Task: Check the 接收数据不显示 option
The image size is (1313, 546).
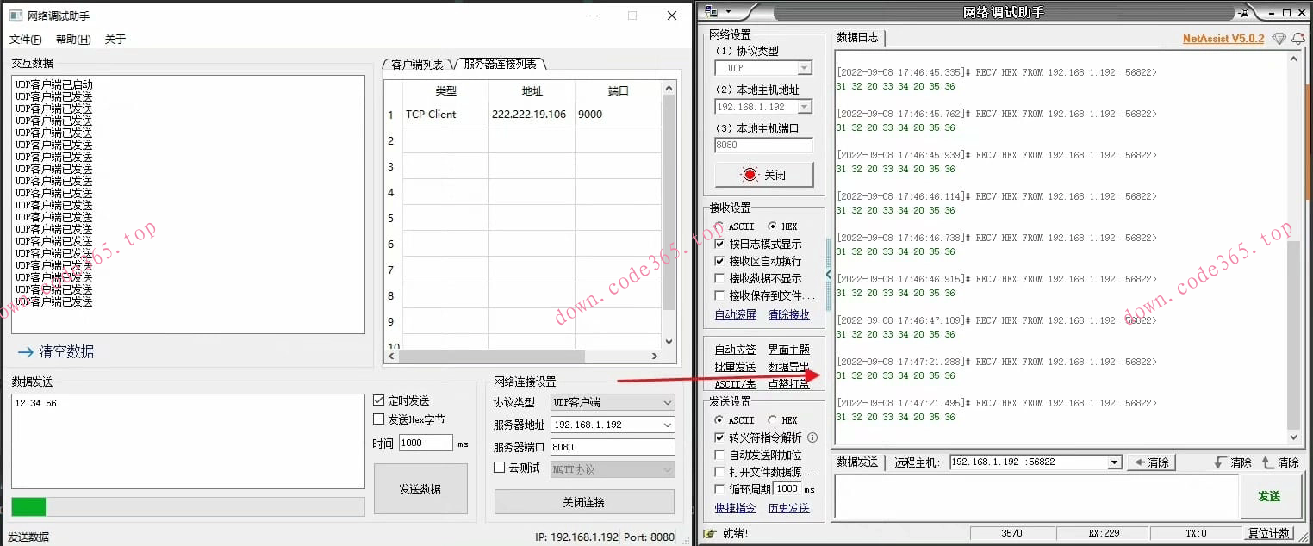Action: click(x=719, y=278)
